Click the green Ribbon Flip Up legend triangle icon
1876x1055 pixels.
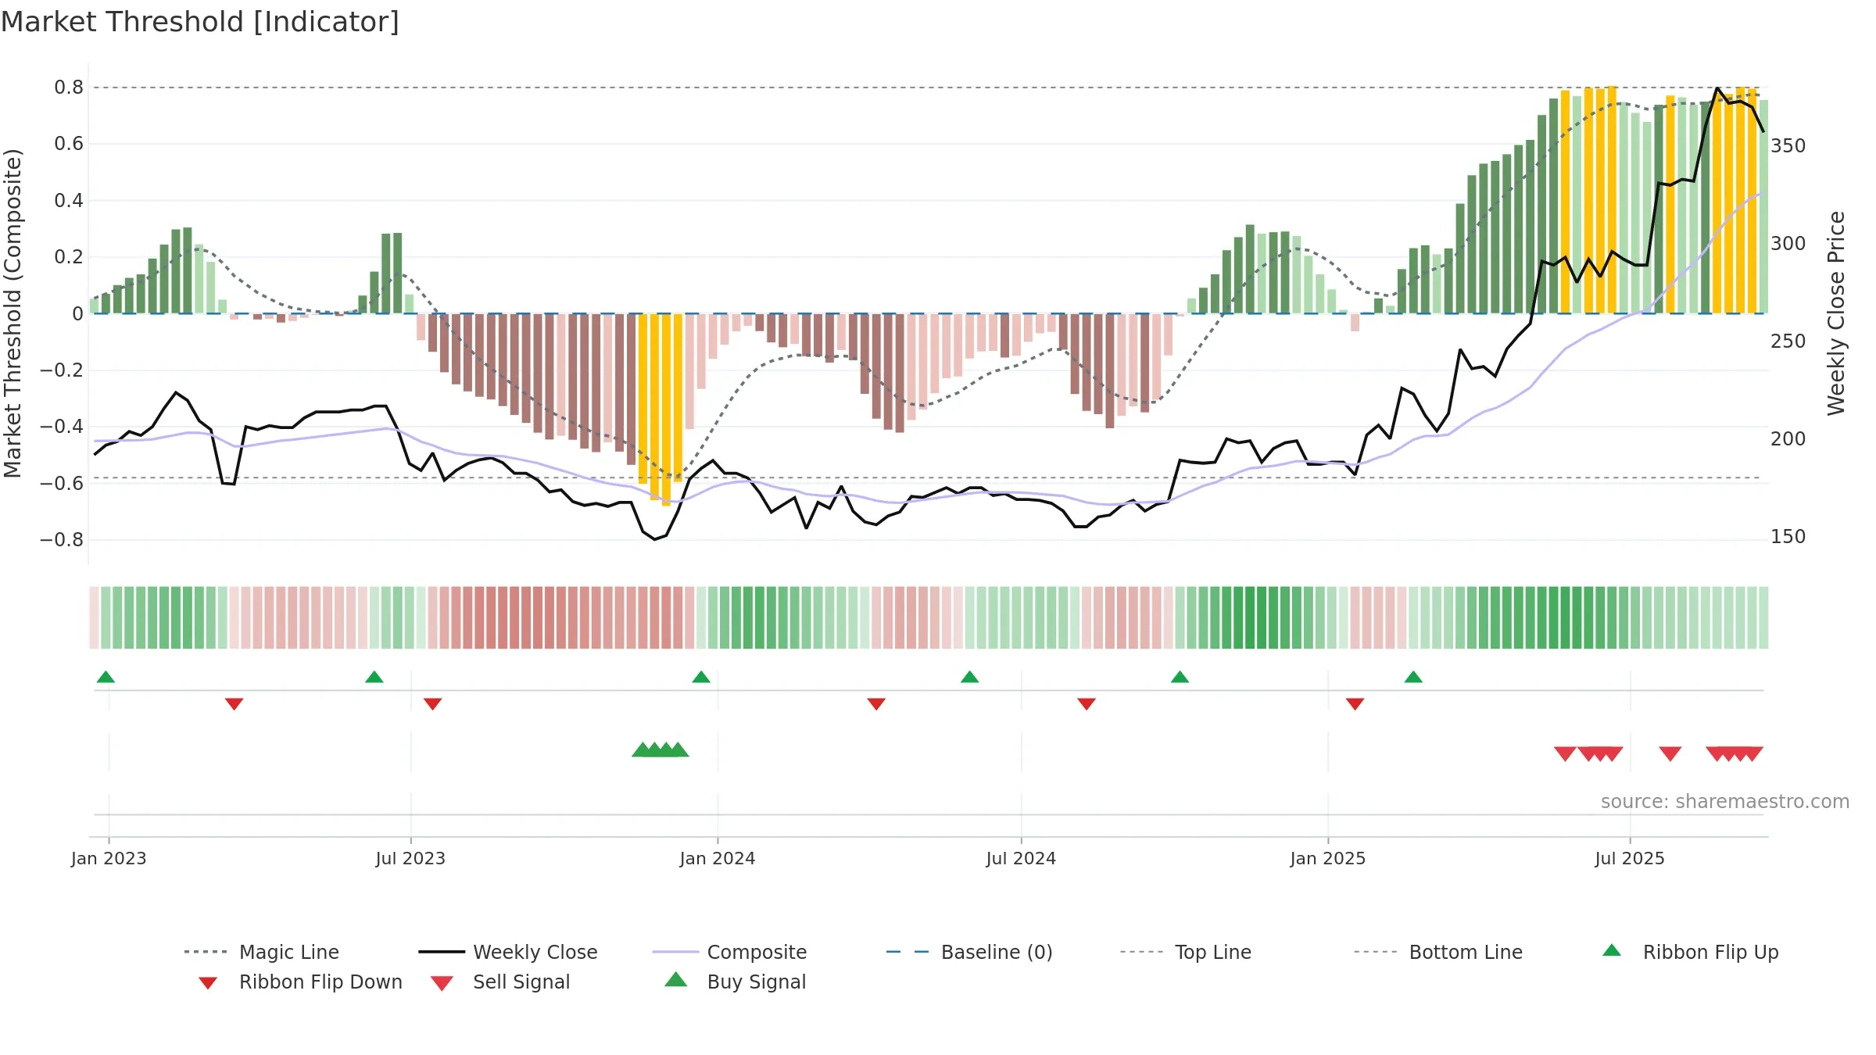coord(1612,950)
